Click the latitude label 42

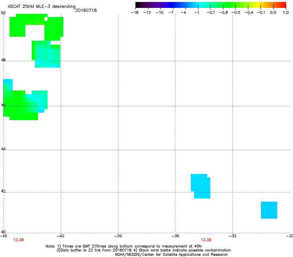point(3,191)
